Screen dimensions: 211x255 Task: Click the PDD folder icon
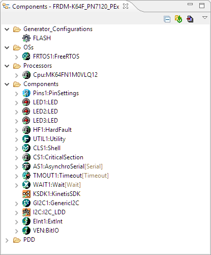(x=17, y=240)
